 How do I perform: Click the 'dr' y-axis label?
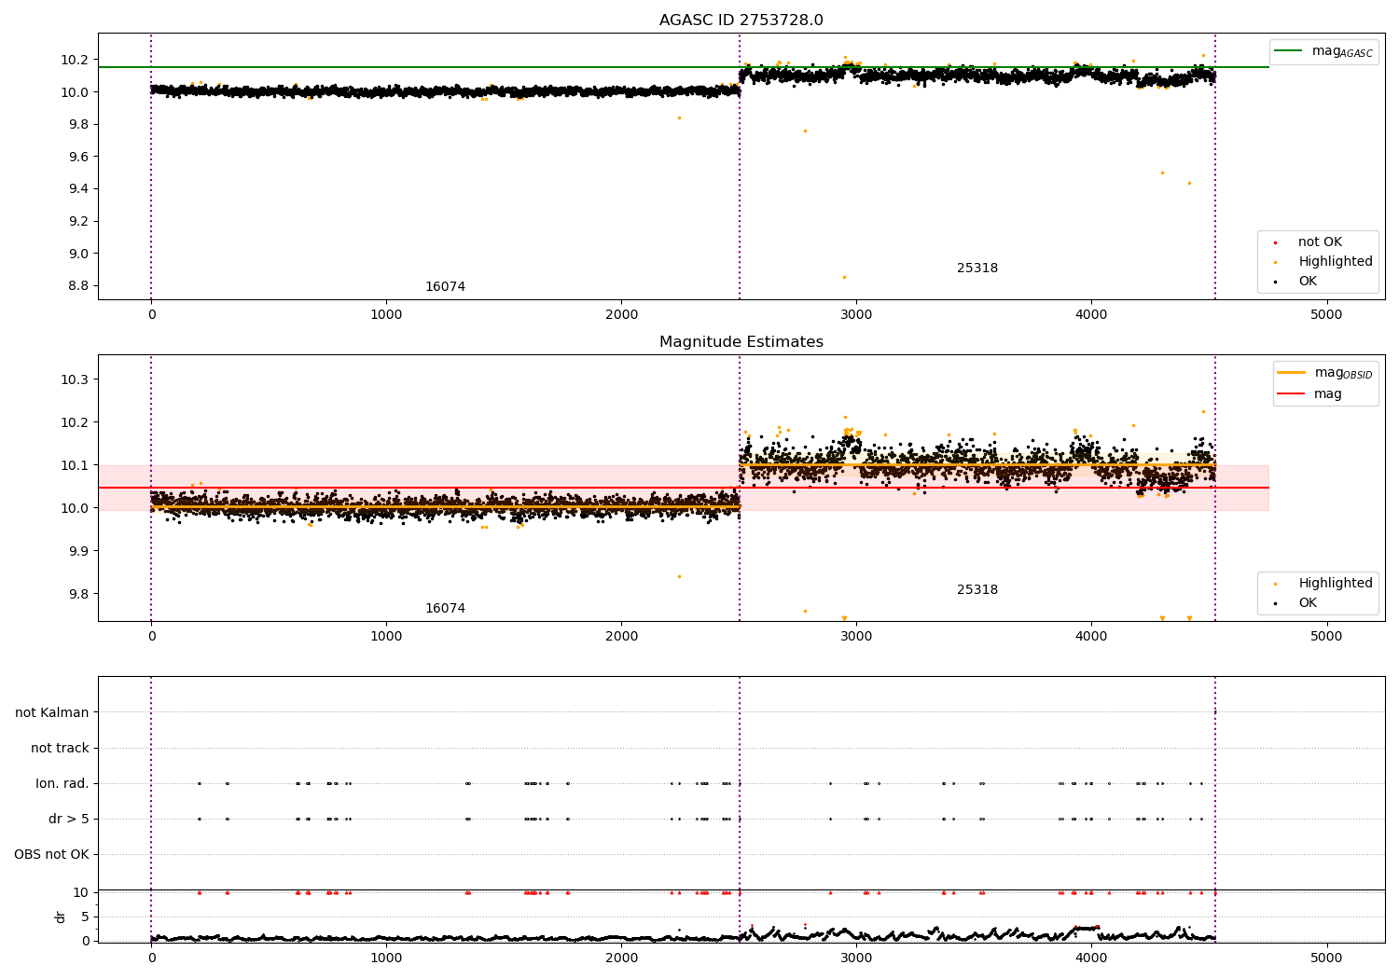(x=61, y=917)
